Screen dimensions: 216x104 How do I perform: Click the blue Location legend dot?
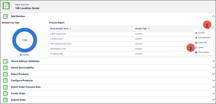coord(21,55)
